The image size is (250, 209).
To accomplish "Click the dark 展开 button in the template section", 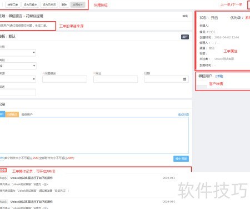I will [185, 37].
